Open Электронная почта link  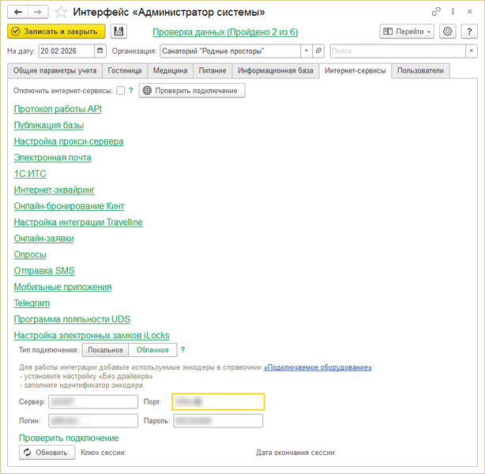click(53, 157)
